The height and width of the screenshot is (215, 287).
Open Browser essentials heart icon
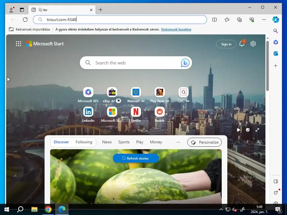pyautogui.click(x=252, y=20)
